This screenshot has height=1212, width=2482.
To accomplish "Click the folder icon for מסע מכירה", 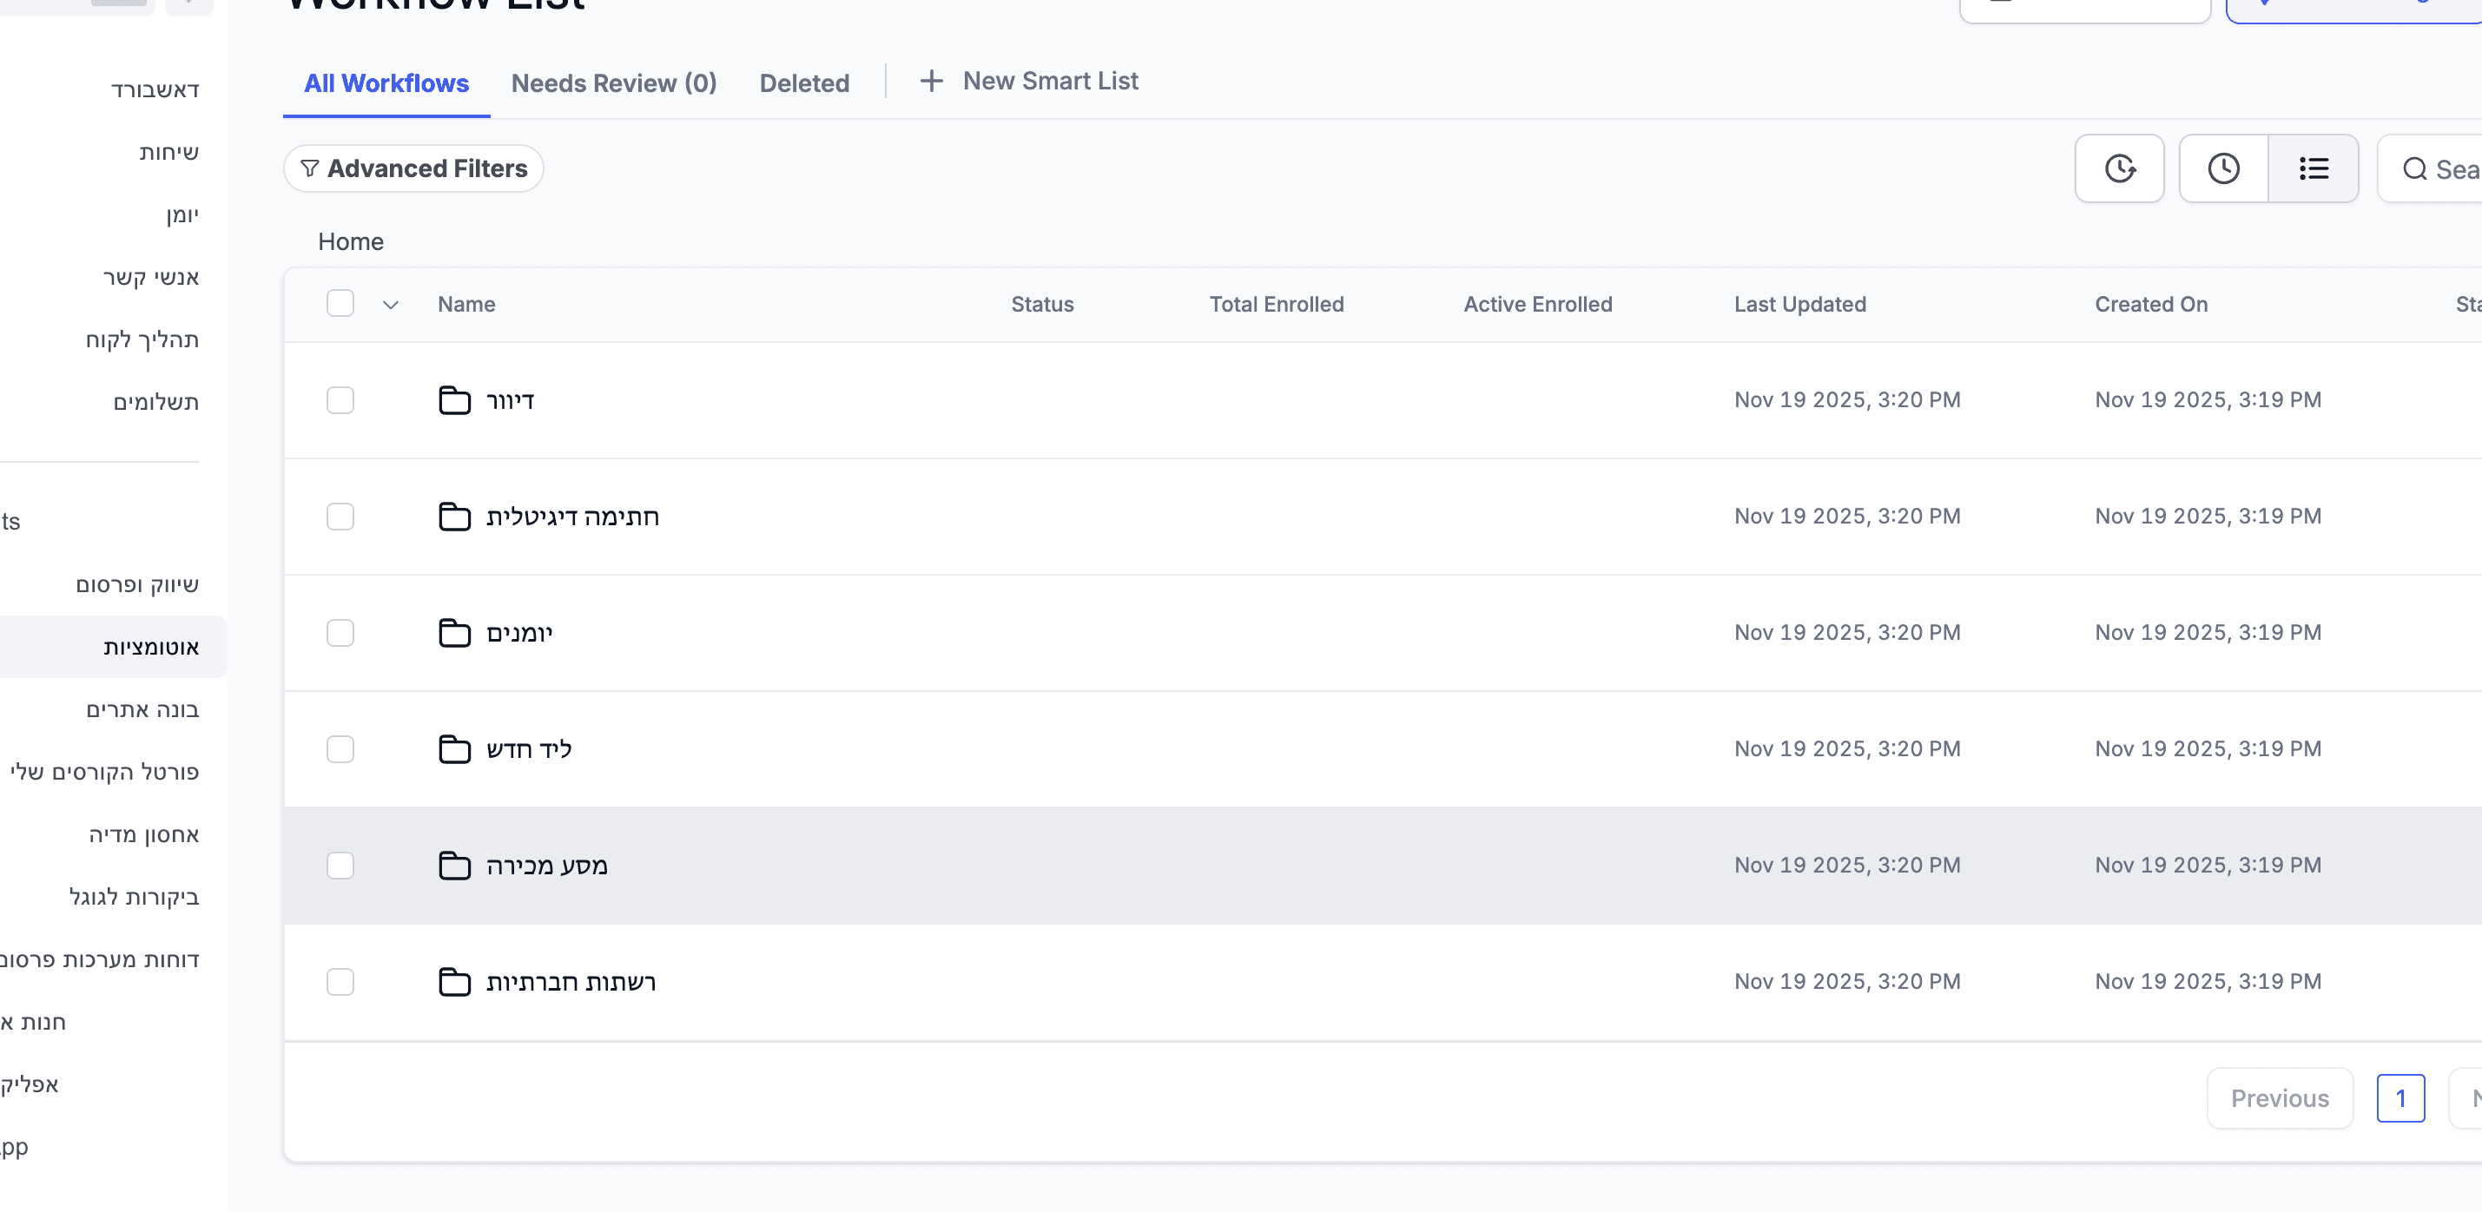I will pyautogui.click(x=454, y=866).
